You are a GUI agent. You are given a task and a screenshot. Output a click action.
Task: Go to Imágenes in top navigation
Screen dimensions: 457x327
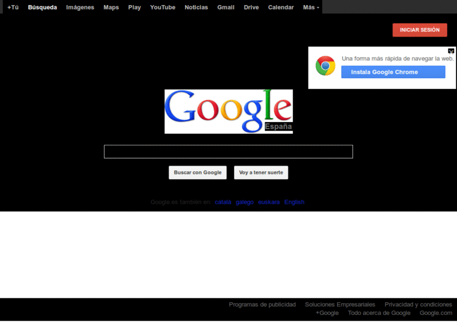coord(80,7)
